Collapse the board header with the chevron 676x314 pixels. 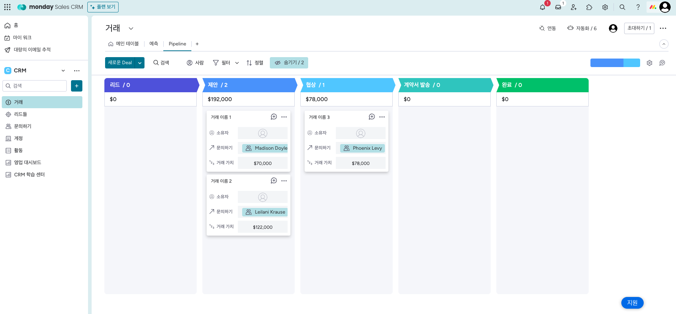click(664, 44)
